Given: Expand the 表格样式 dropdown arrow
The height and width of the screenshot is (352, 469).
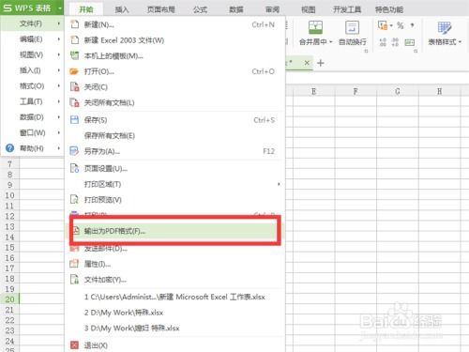Looking at the screenshot, I should pyautogui.click(x=461, y=42).
